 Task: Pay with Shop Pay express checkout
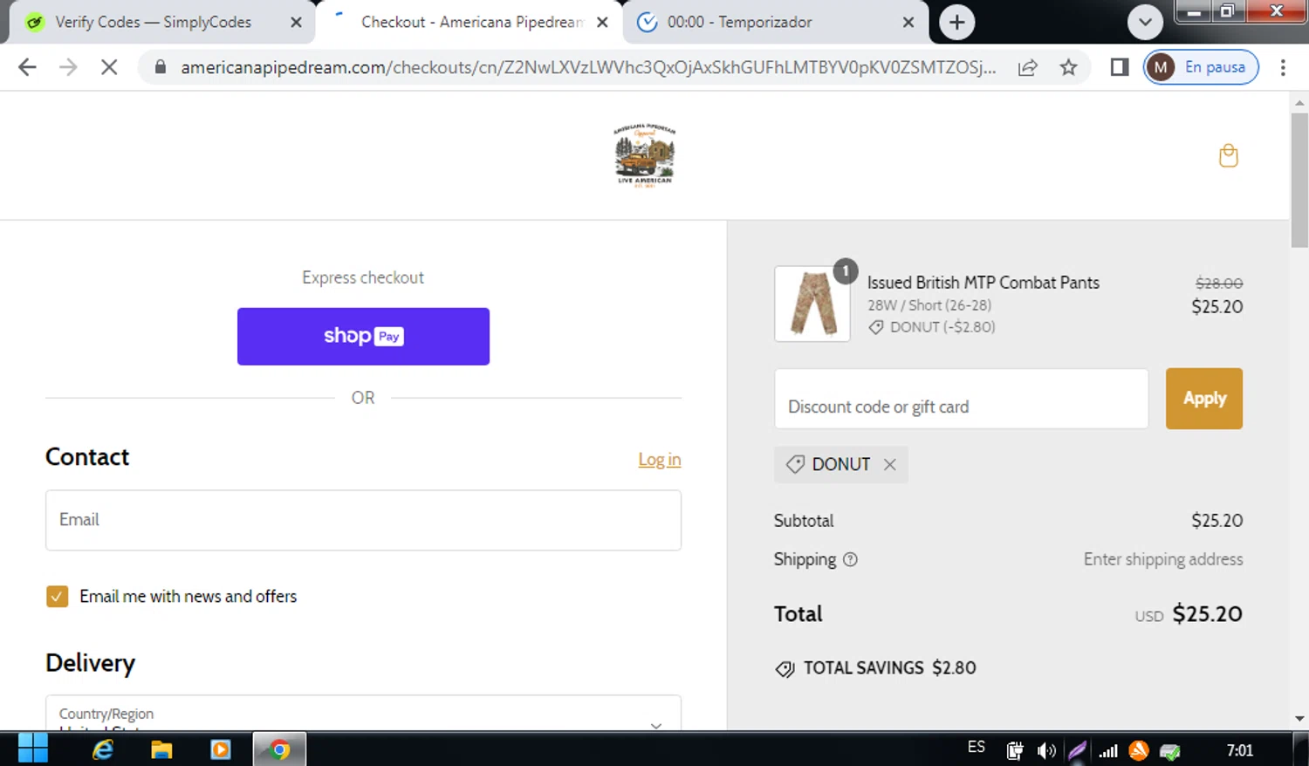363,336
